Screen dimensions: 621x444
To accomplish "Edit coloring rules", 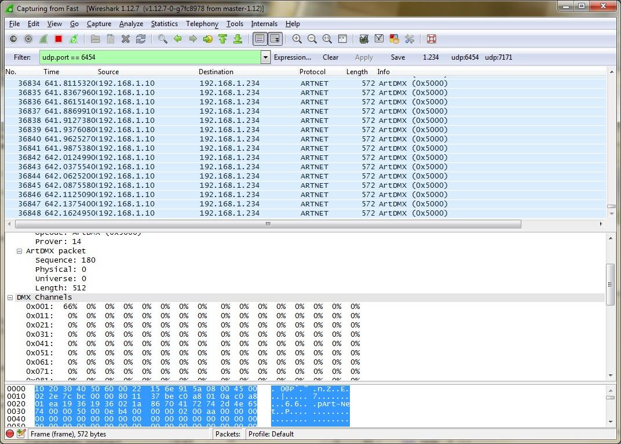I will point(394,39).
